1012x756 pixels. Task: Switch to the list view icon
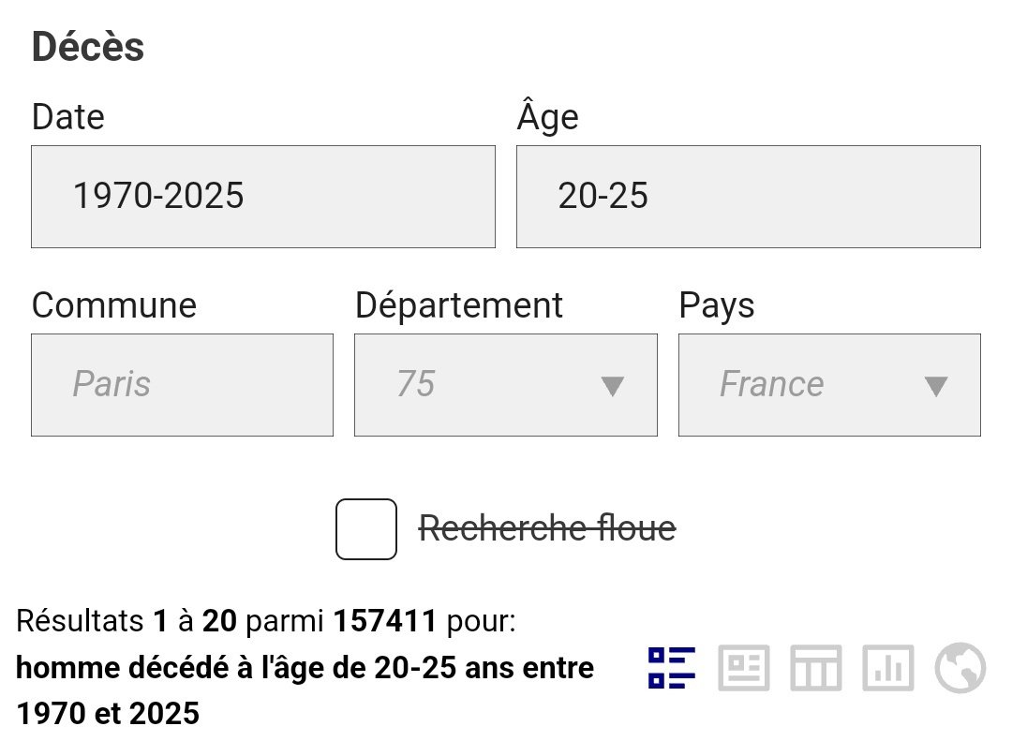coord(672,668)
